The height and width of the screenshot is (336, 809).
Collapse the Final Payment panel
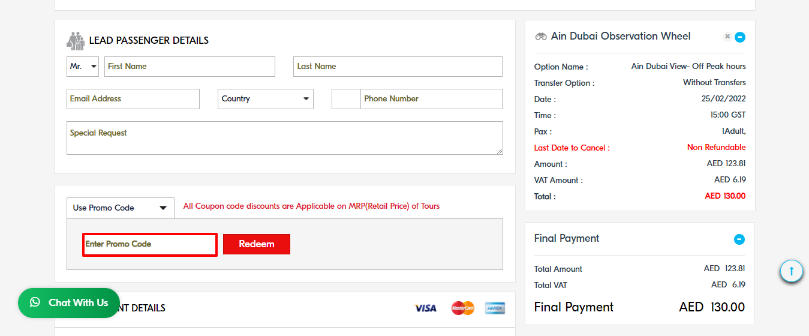tap(739, 239)
